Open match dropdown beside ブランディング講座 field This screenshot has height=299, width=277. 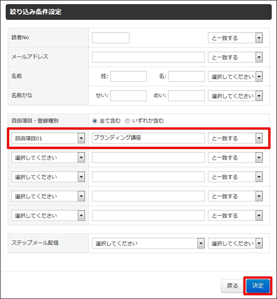click(x=235, y=138)
